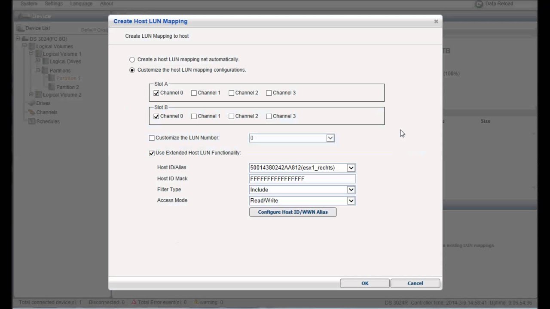
Task: Uncheck Slot A Channel 0 checkbox
Action: point(156,93)
